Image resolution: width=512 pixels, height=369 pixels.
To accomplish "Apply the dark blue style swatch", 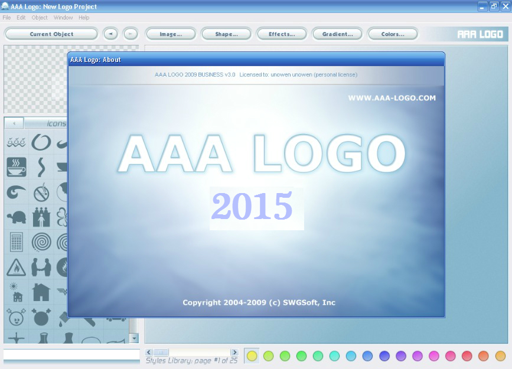I will 384,356.
